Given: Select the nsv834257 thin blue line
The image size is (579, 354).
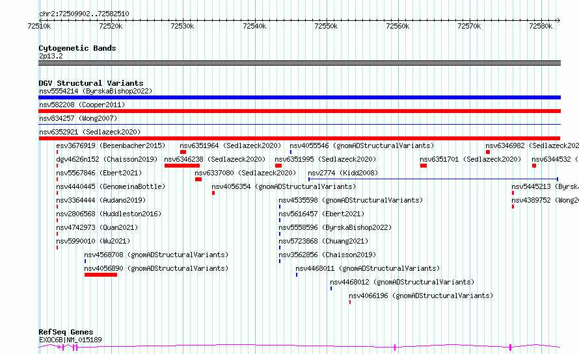Looking at the screenshot, I should coord(299,125).
